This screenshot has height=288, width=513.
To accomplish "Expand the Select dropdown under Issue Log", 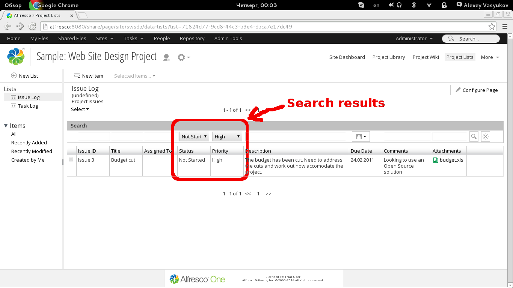I will pyautogui.click(x=80, y=109).
